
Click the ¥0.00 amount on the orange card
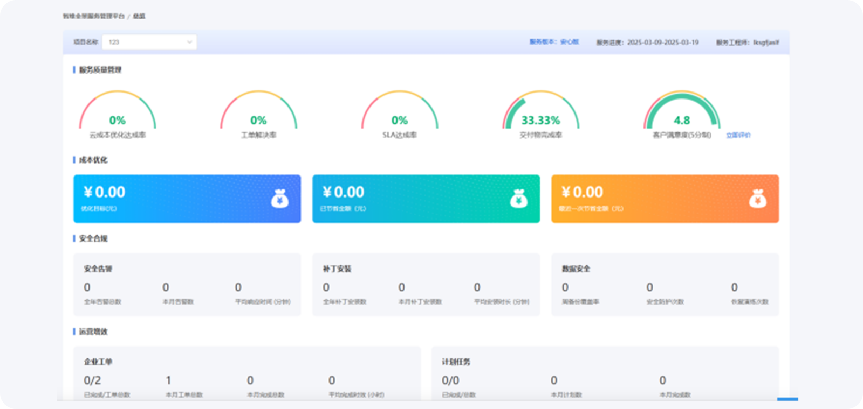pyautogui.click(x=582, y=192)
